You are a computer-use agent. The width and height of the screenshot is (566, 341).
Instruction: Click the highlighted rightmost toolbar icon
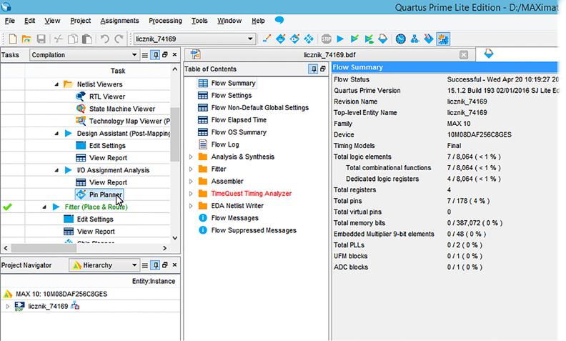click(x=443, y=39)
